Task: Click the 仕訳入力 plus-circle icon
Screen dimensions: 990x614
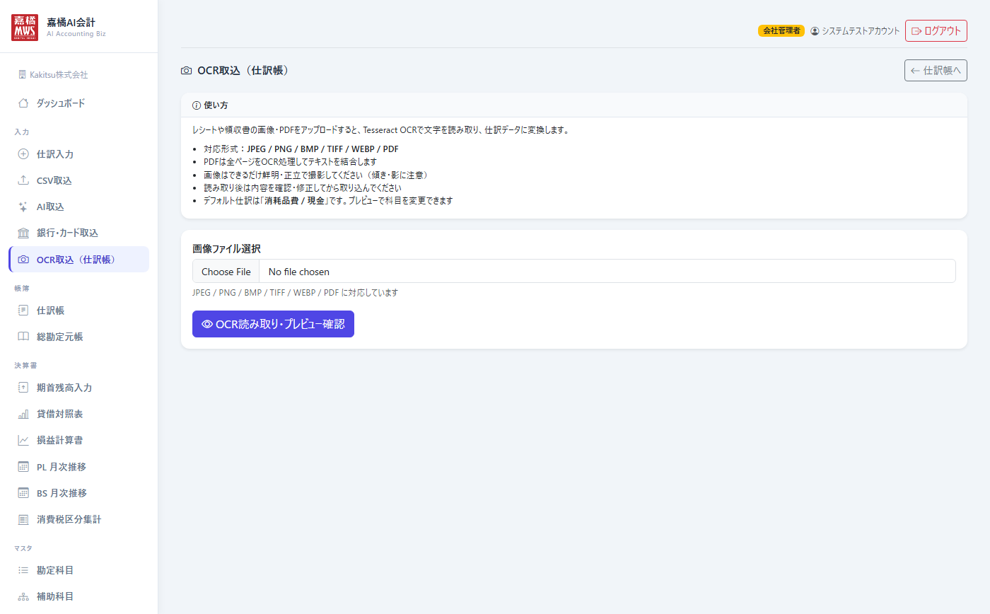Action: pos(23,154)
